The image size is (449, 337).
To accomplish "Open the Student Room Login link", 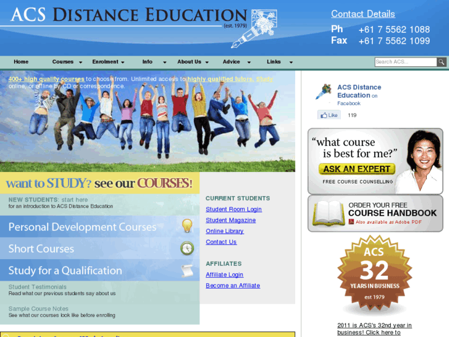I will coord(233,209).
